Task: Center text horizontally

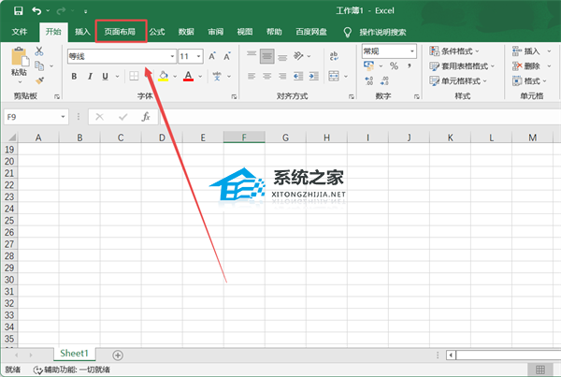Action: click(266, 76)
